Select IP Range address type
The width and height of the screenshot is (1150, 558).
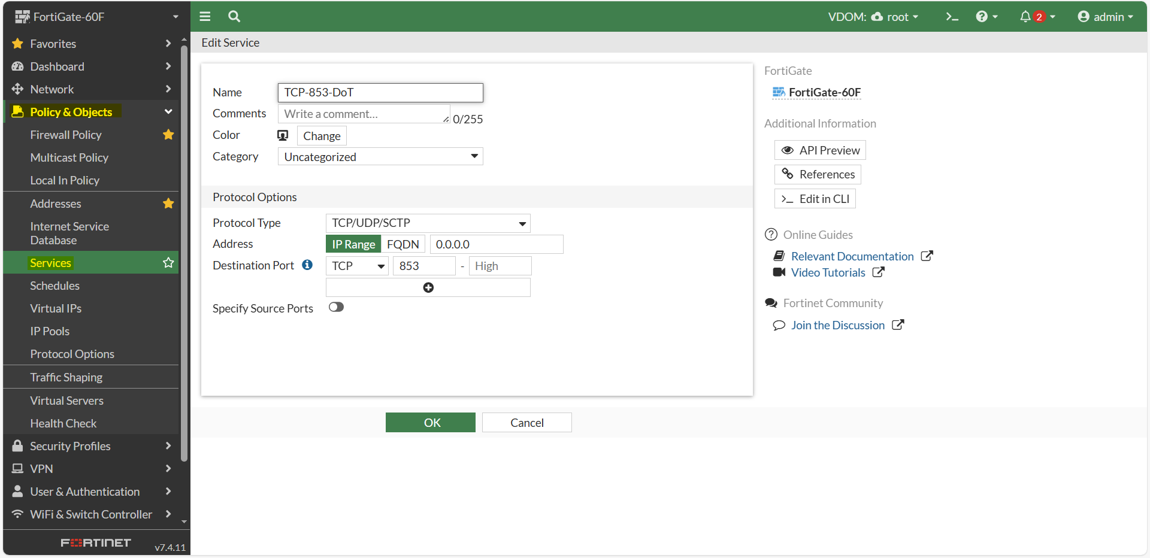(353, 244)
